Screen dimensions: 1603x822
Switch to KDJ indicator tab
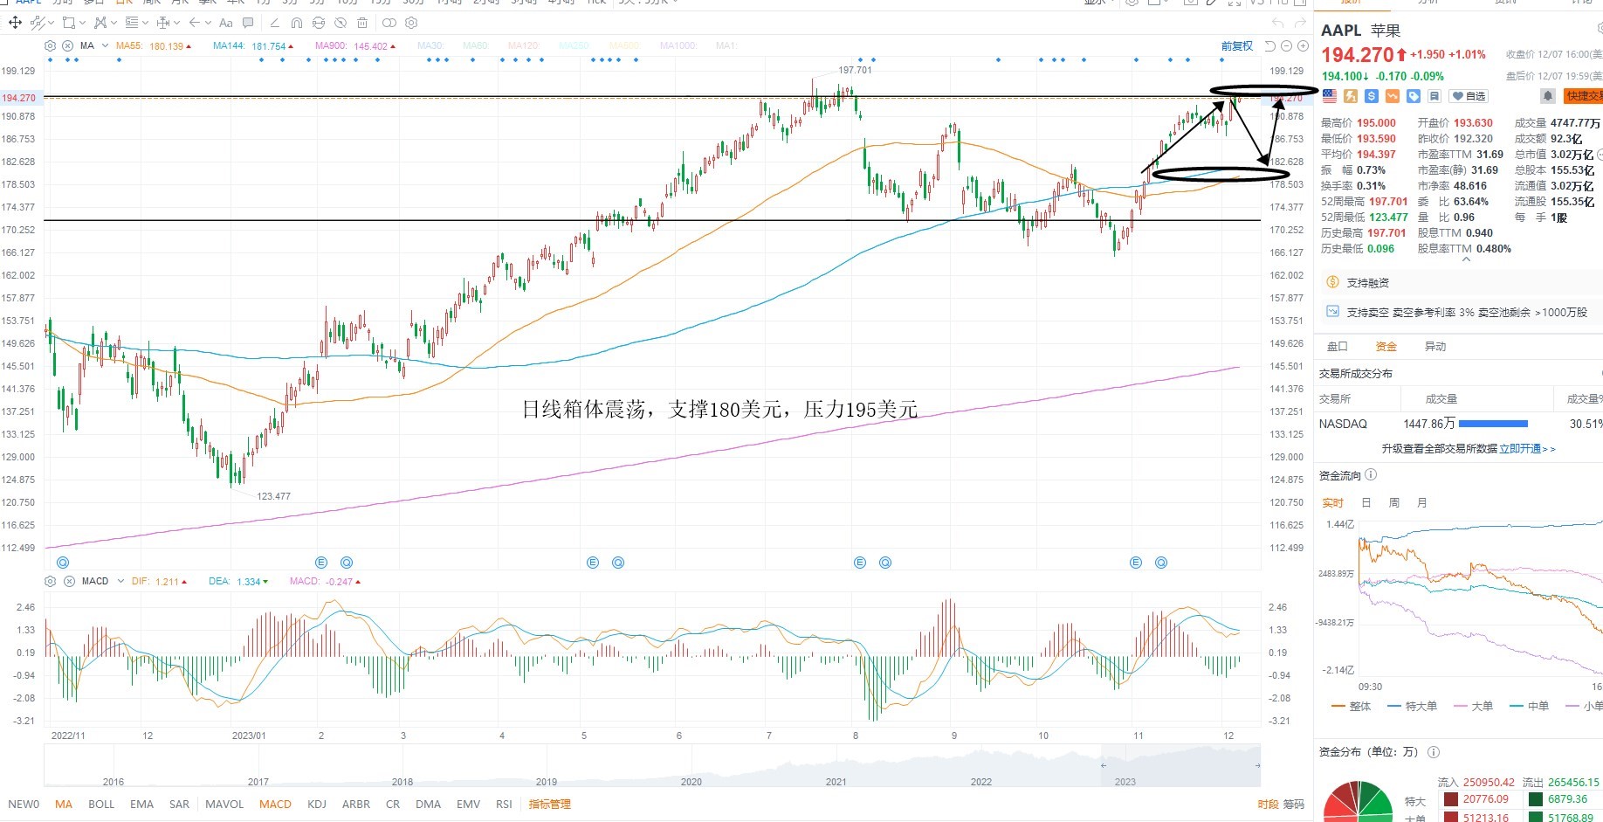317,805
